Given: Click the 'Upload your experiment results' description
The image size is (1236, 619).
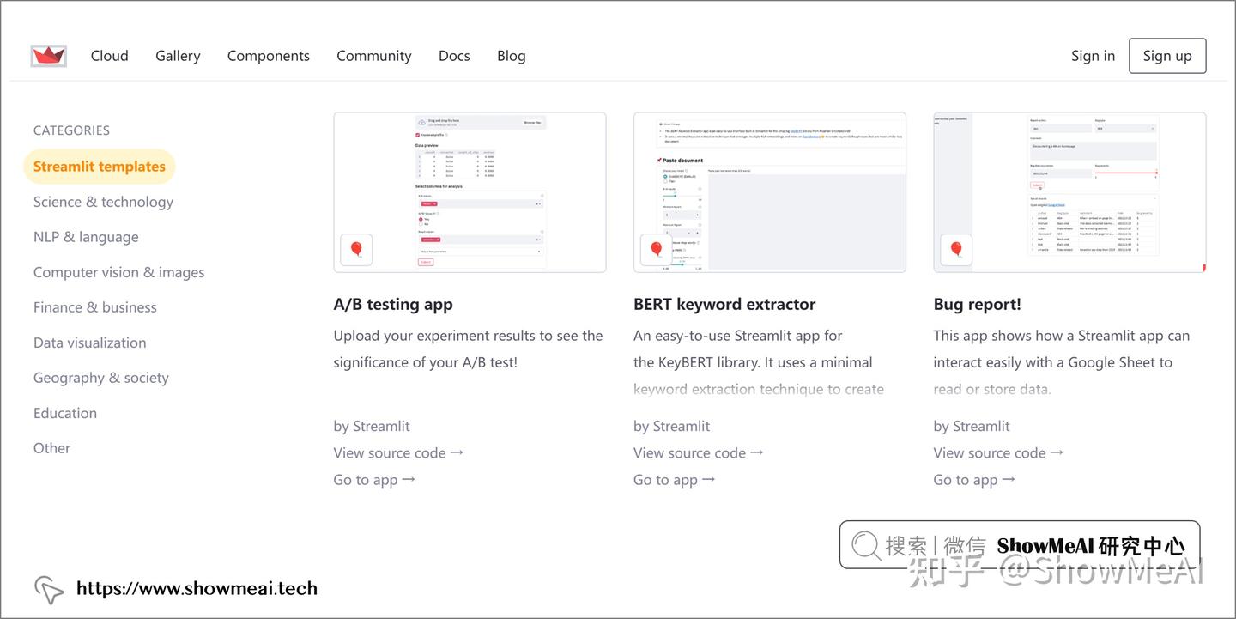Looking at the screenshot, I should pos(469,349).
